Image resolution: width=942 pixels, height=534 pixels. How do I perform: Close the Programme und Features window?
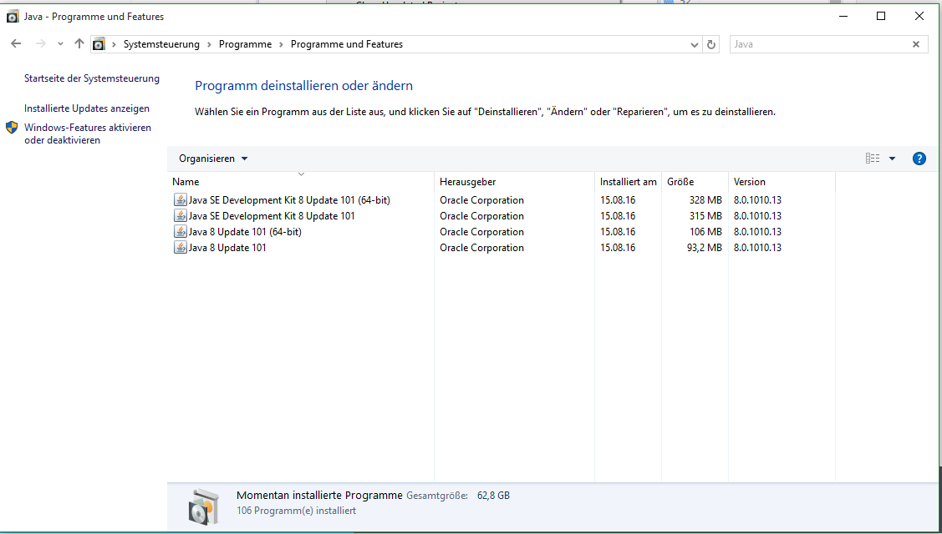pyautogui.click(x=919, y=16)
